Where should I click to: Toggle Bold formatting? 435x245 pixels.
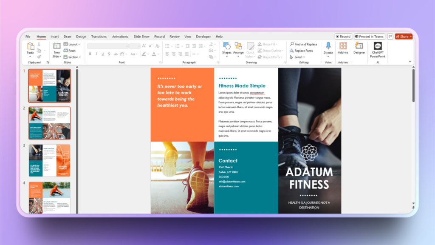click(90, 54)
